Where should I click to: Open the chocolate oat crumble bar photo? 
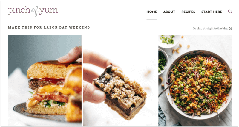click(x=120, y=81)
